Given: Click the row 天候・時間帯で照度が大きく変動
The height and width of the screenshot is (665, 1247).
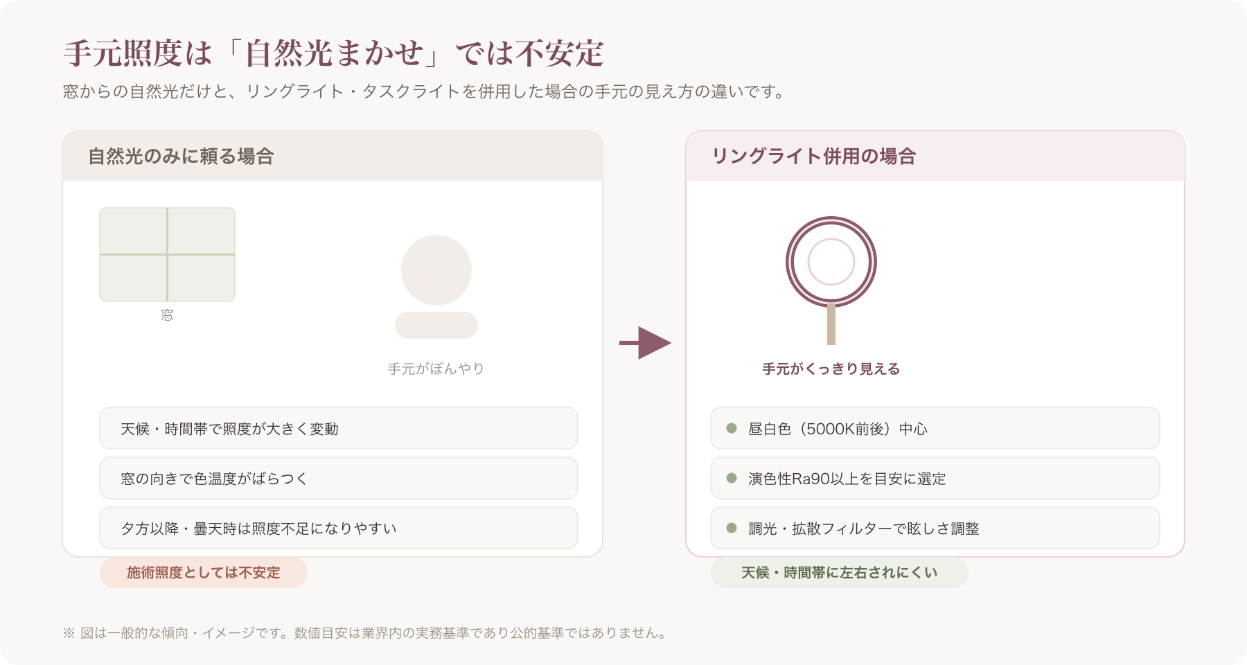Looking at the screenshot, I should coord(339,428).
